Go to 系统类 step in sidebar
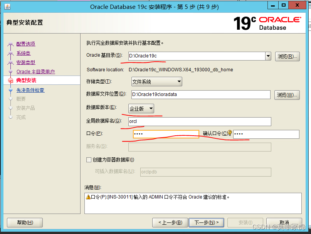Viewport: 311px width, 234px height. coord(24,53)
